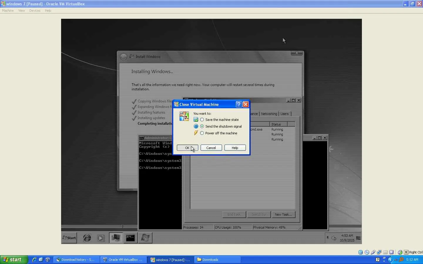Screen dimensions: 423x264
Task: Launch VirtualBox cube icon from Quick Launch
Action: point(48,260)
